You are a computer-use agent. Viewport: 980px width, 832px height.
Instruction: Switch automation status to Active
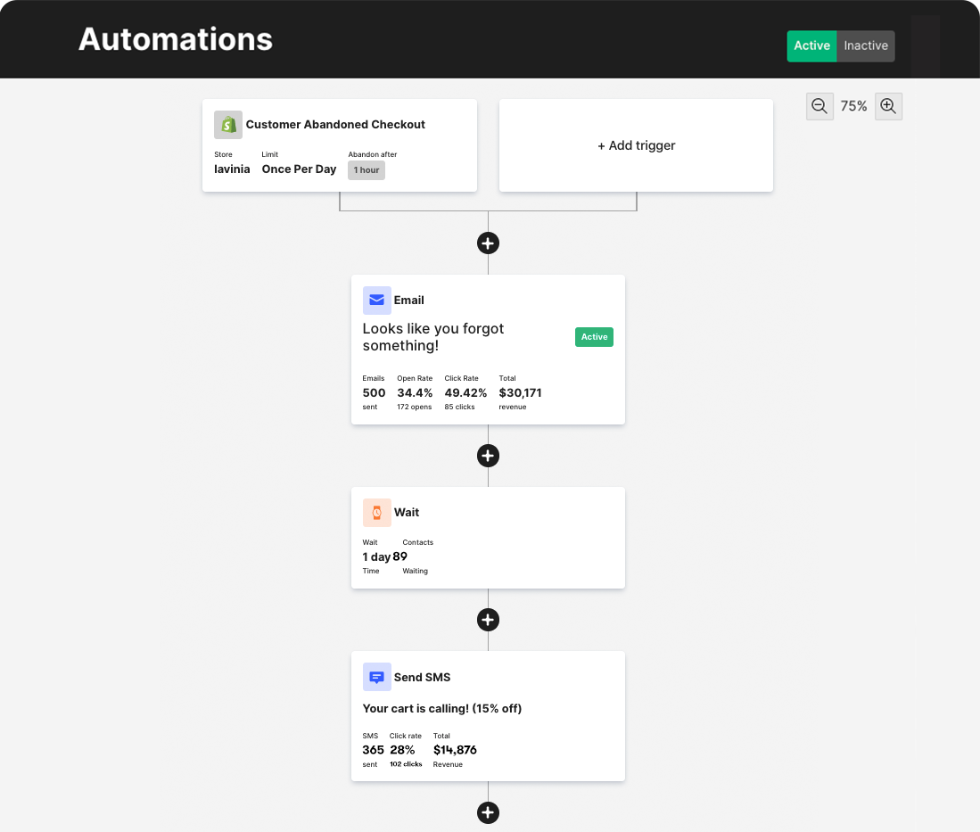811,45
